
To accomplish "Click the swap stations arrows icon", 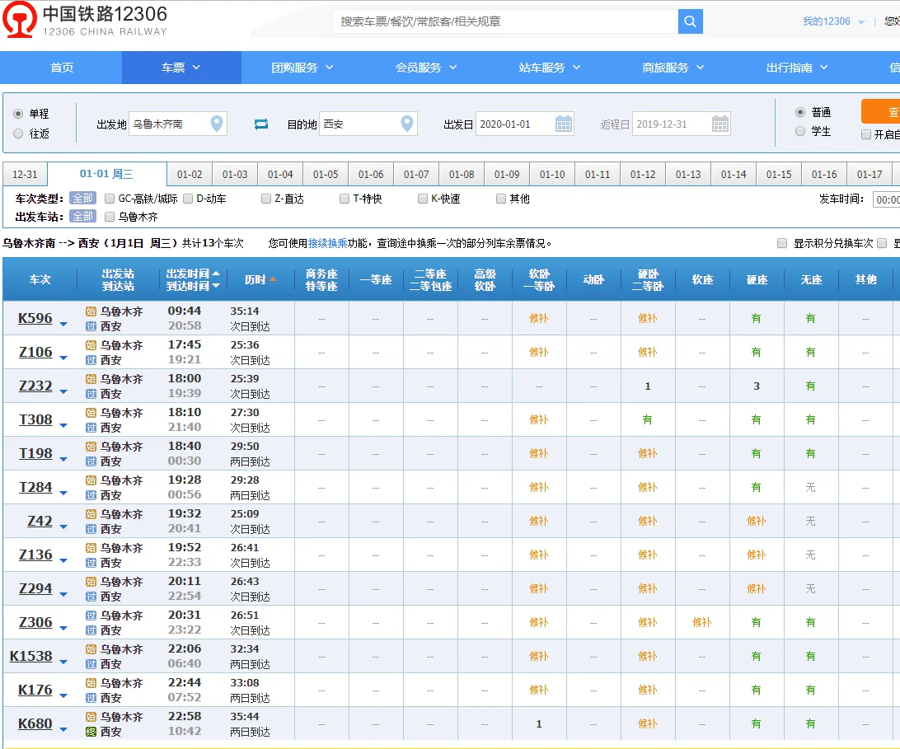I will pos(260,123).
